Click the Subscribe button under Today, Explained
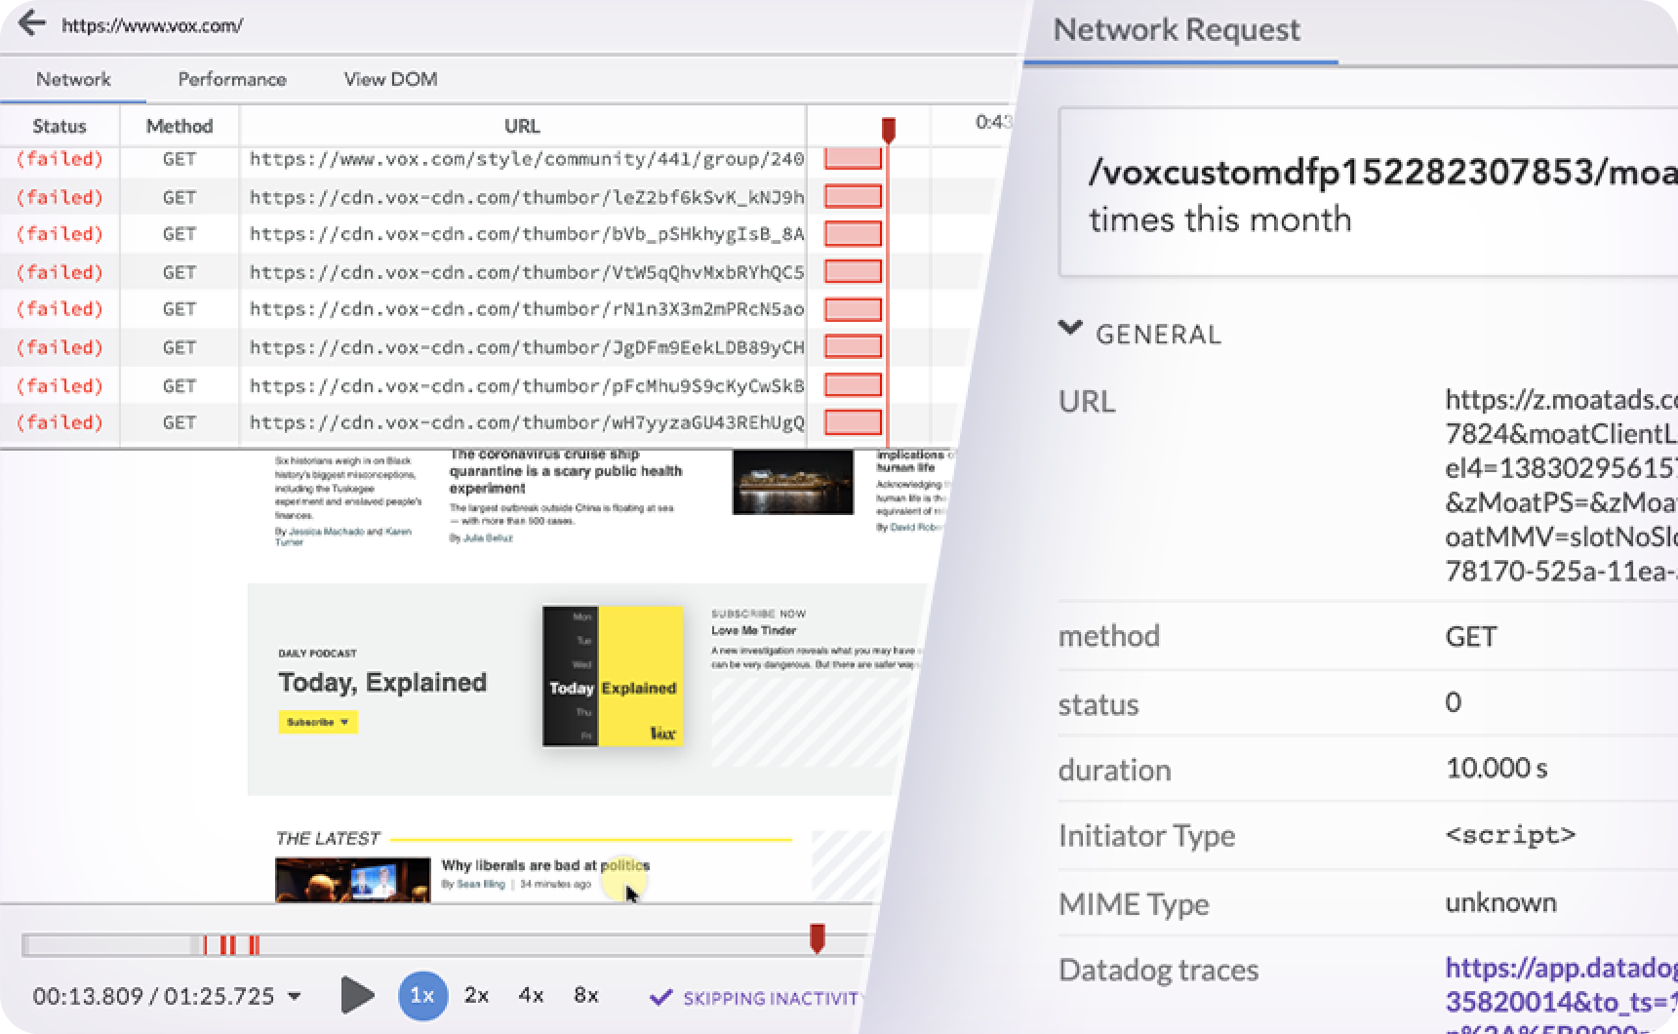 [318, 722]
